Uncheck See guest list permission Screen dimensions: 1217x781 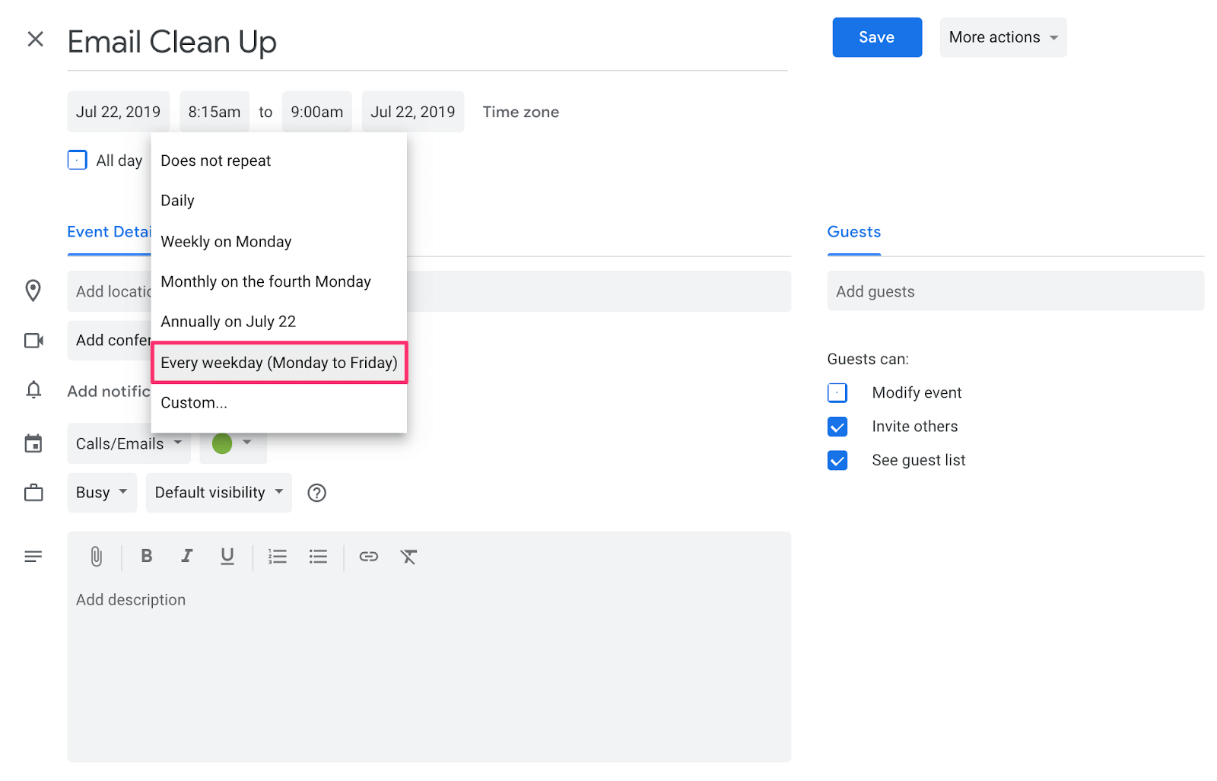coord(837,460)
